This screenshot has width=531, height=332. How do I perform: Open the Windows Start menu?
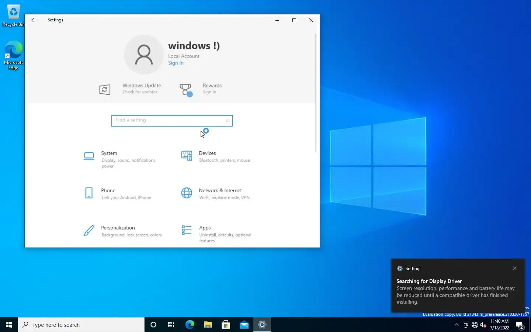[x=9, y=325]
